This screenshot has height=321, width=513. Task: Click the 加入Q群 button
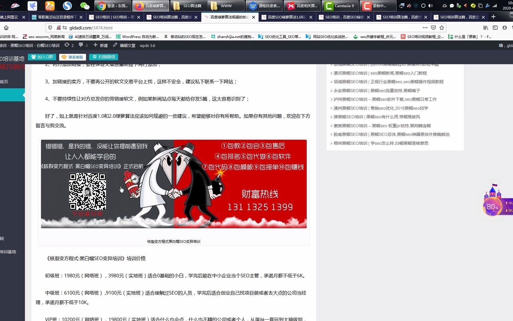[42, 57]
